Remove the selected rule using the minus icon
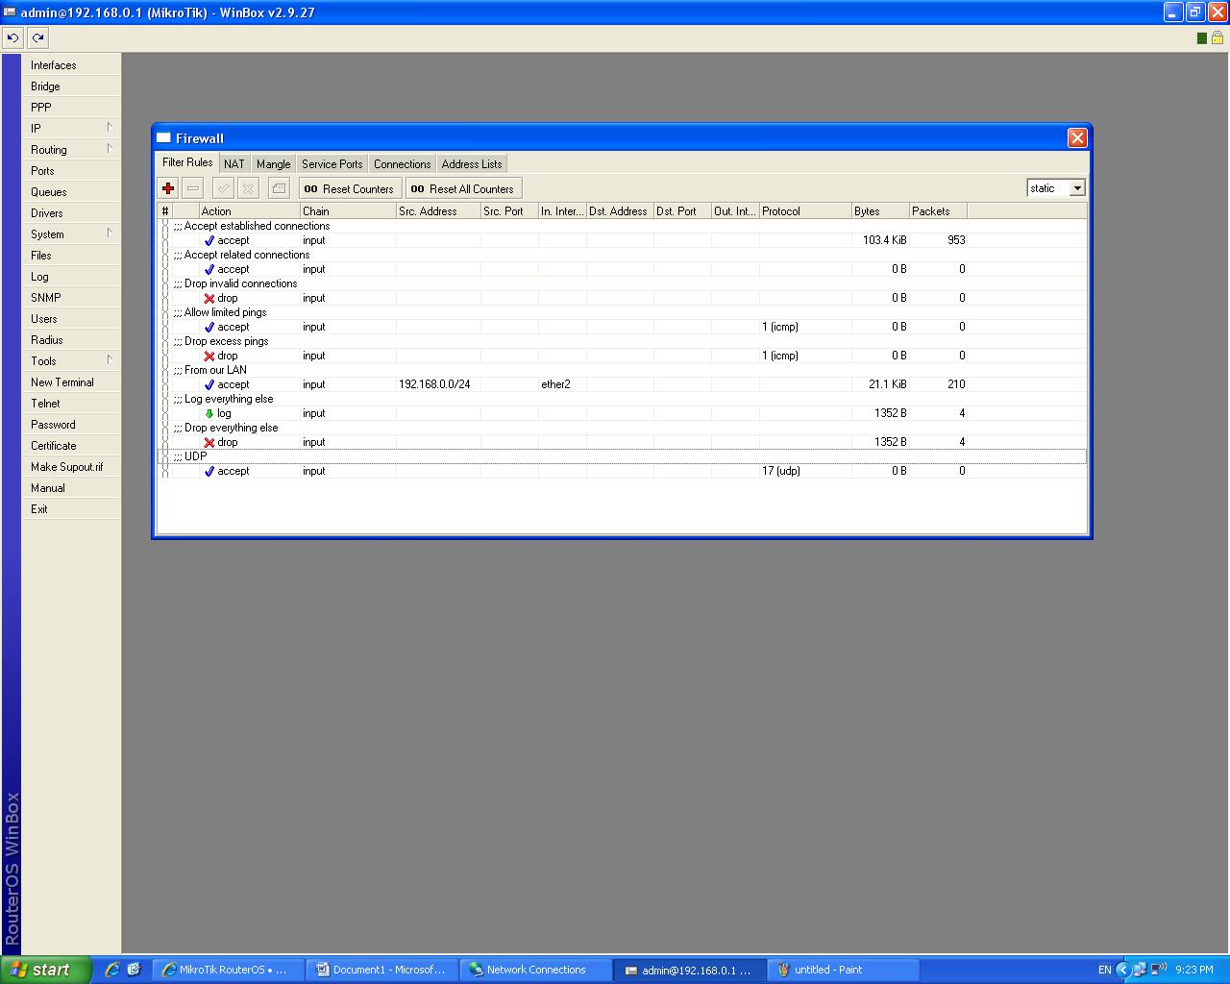 click(193, 188)
